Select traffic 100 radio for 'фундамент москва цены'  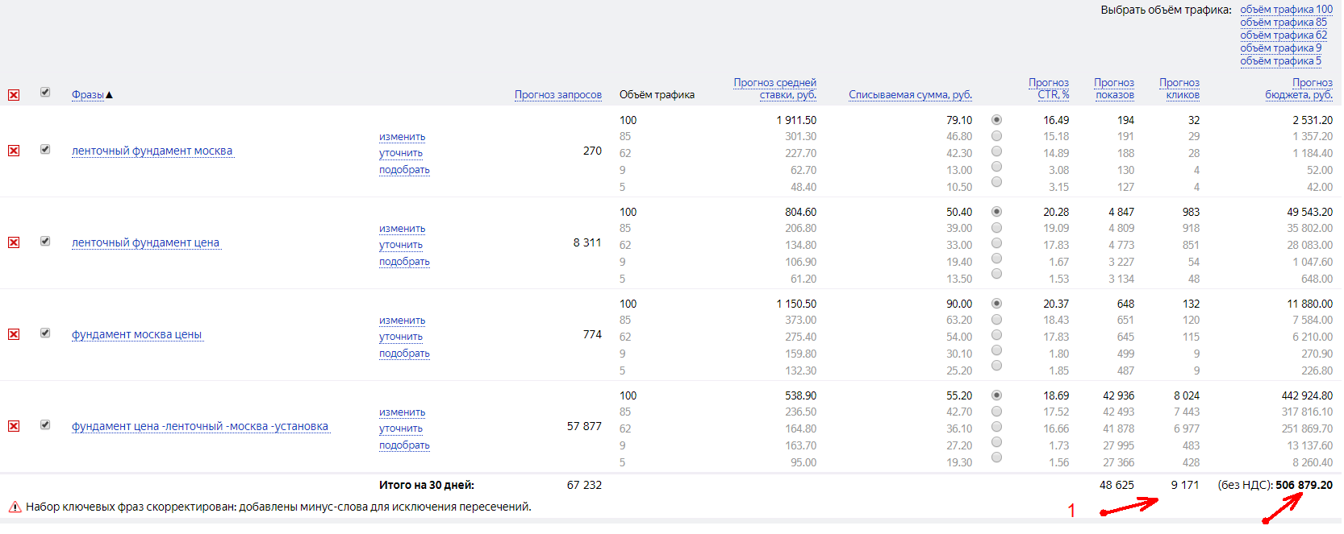996,304
